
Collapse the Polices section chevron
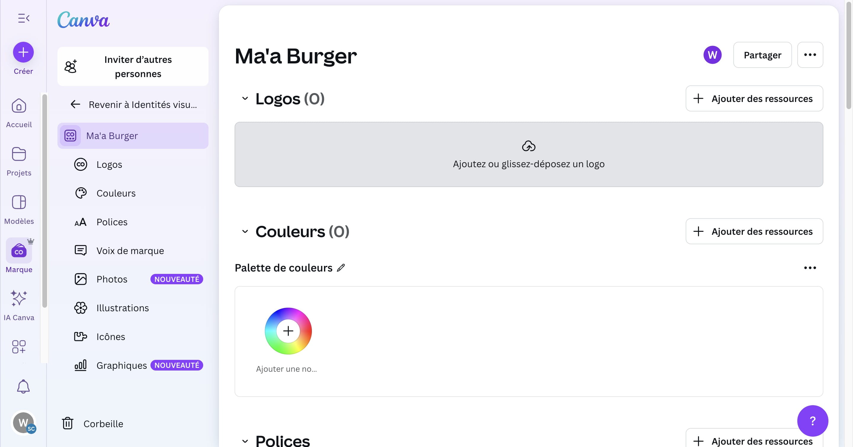tap(245, 441)
